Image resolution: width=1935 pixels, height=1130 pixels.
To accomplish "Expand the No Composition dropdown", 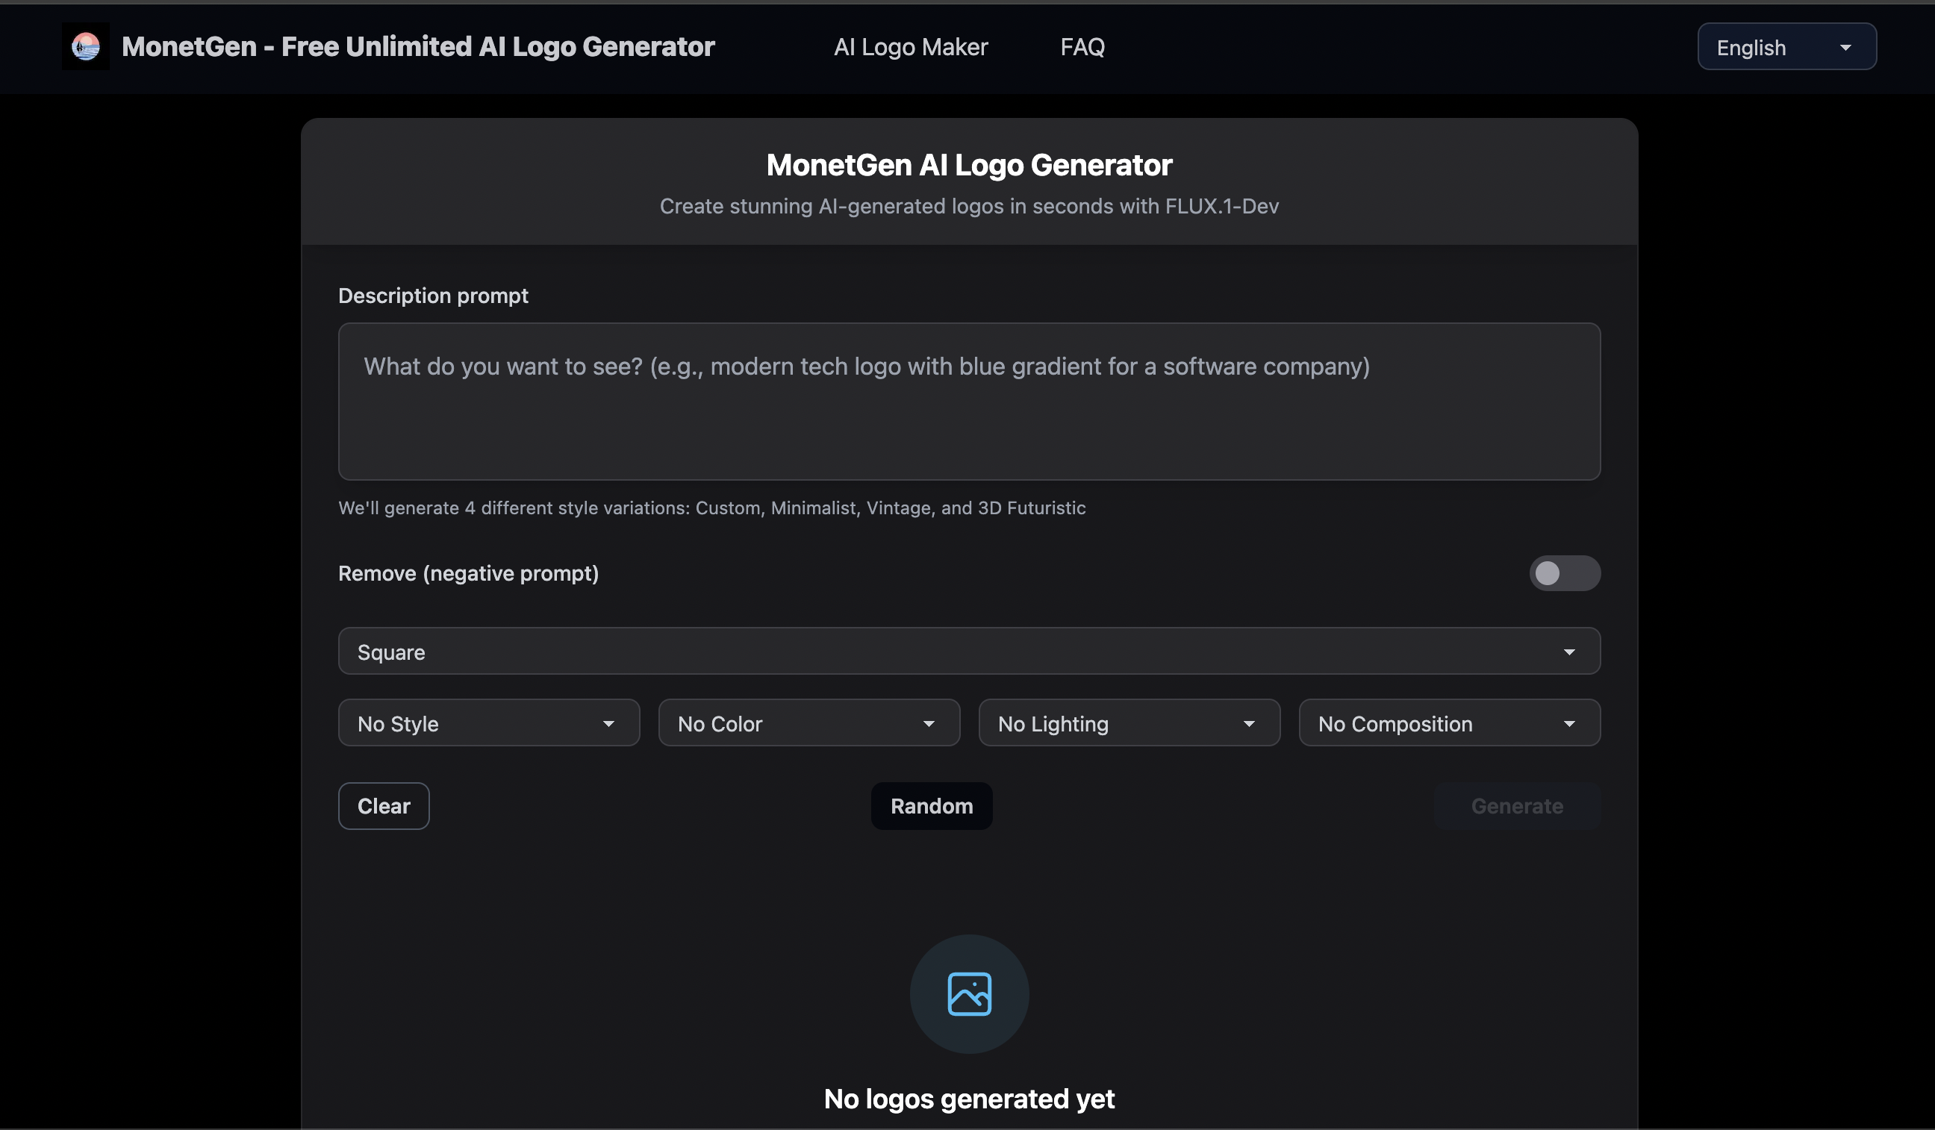I will point(1449,723).
